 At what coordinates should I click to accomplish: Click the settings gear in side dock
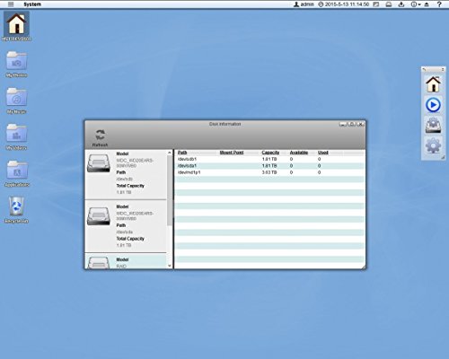click(433, 145)
